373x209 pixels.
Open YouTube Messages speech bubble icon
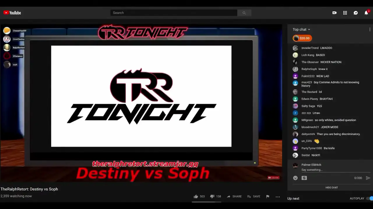tap(356, 13)
